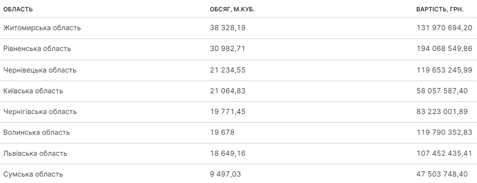The height and width of the screenshot is (183, 477).
Task: Click the ОБЛАСТЬ column header
Action: 18,9
